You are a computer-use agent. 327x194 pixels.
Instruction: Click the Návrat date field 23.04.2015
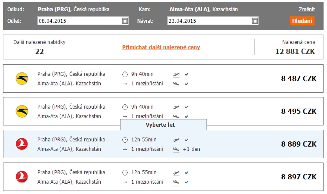209,21
